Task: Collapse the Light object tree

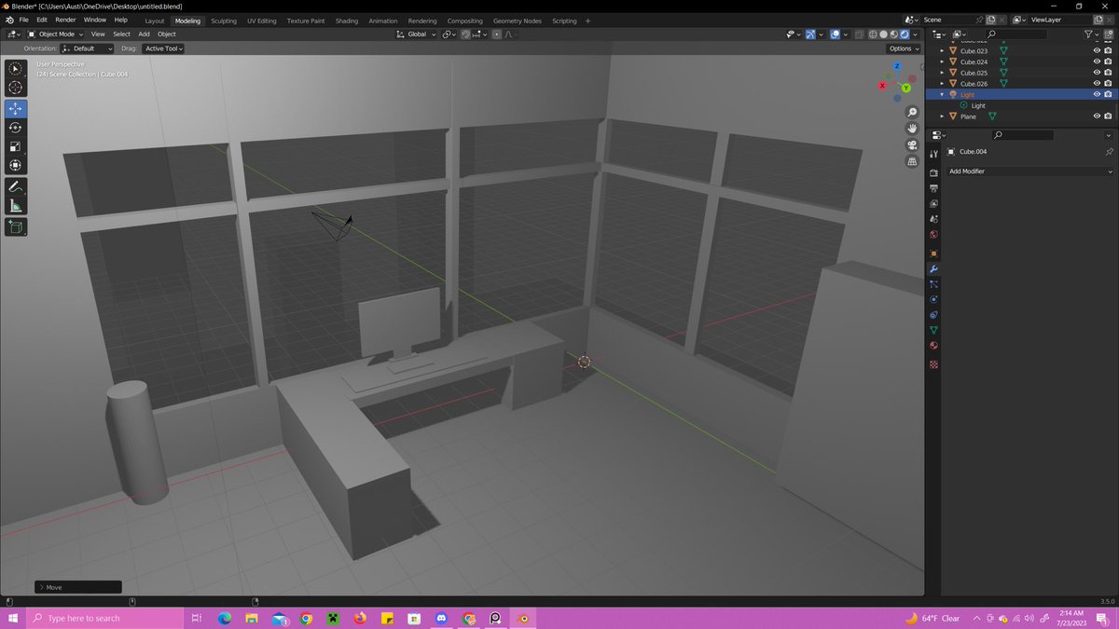Action: pos(942,94)
